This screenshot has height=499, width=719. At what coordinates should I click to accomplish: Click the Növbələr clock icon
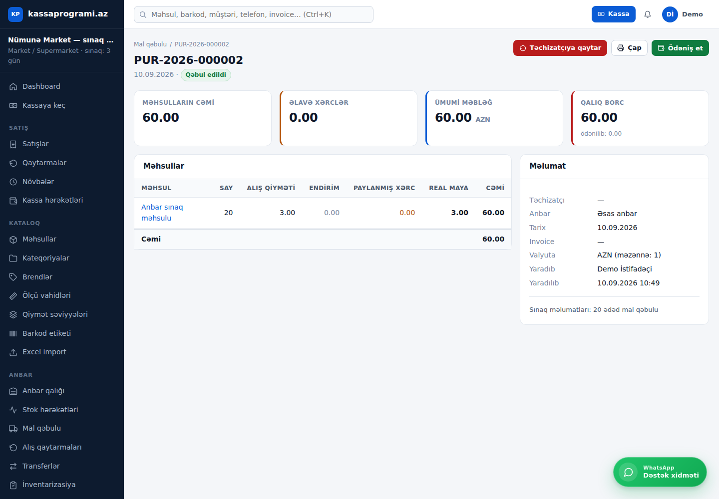pyautogui.click(x=13, y=182)
